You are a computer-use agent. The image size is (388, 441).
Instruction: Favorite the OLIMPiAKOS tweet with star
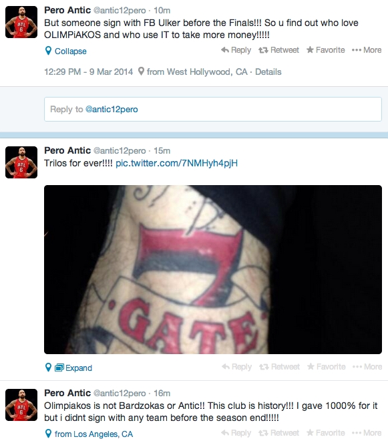326,50
